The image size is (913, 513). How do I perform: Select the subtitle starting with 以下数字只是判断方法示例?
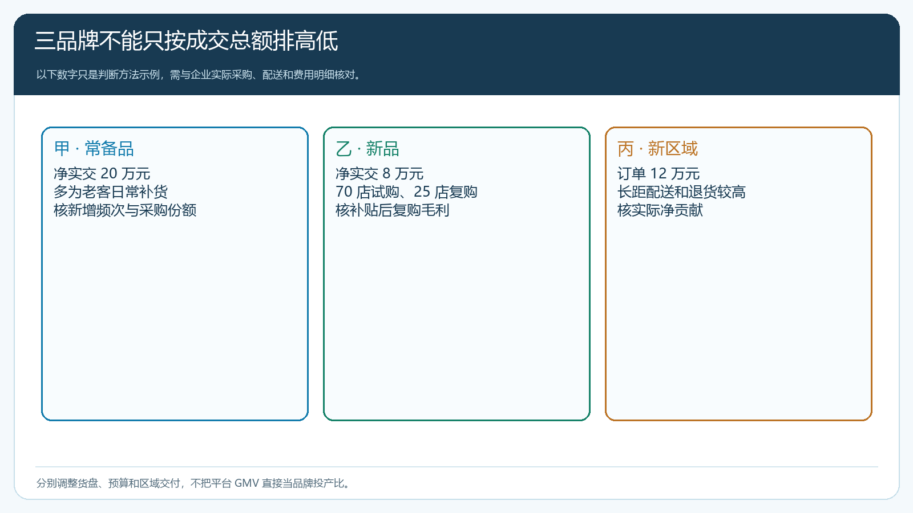200,75
